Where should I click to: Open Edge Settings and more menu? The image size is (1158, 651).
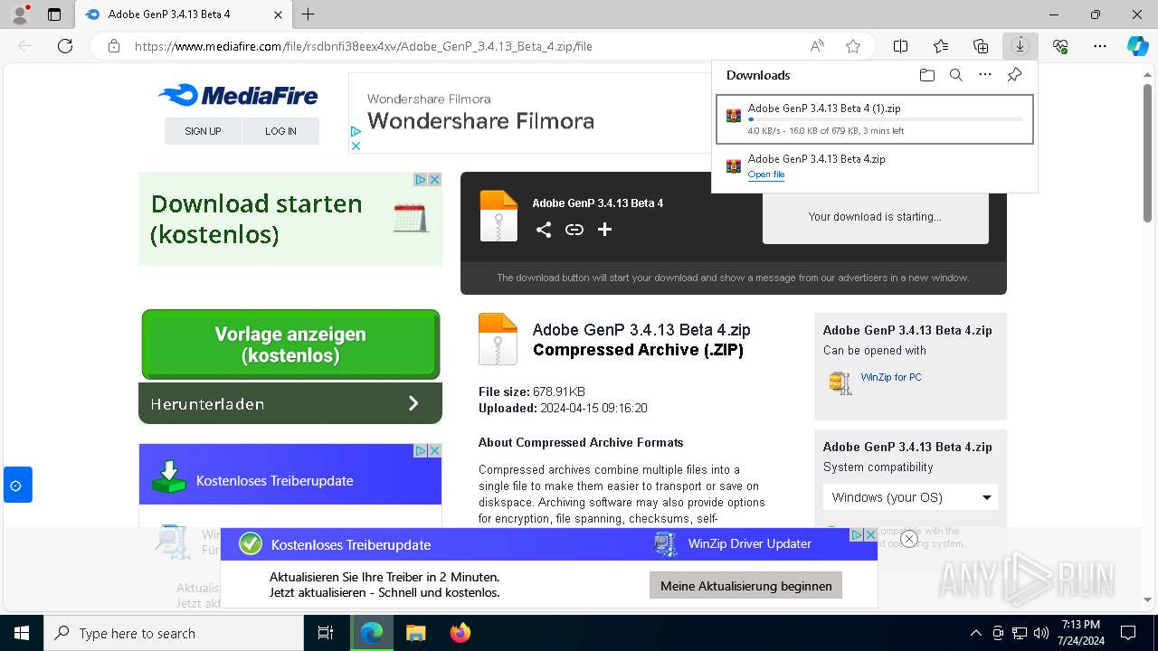1100,46
